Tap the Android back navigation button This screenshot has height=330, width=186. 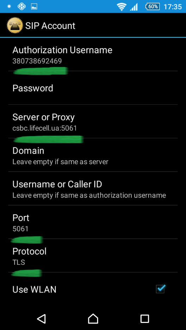click(41, 318)
